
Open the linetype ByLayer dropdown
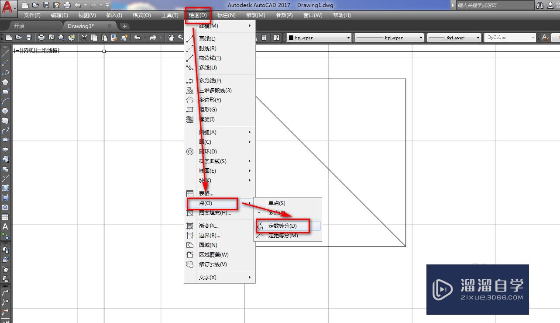(x=389, y=38)
